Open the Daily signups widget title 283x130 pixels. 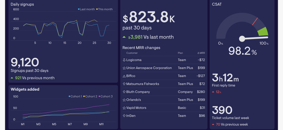tap(22, 4)
